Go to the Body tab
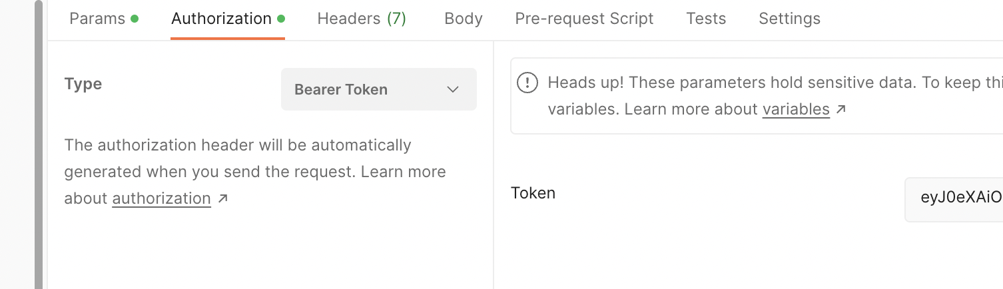The height and width of the screenshot is (289, 1003). tap(464, 19)
